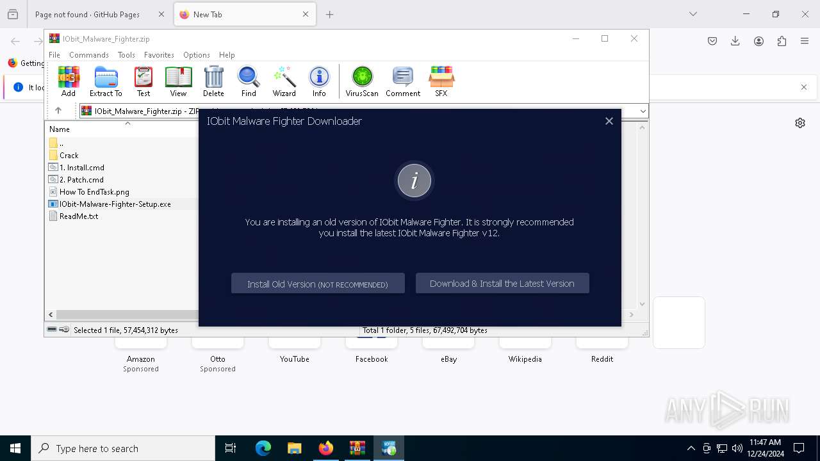
Task: Click WinRAR horizontal scrollbar left arrow
Action: coord(51,314)
